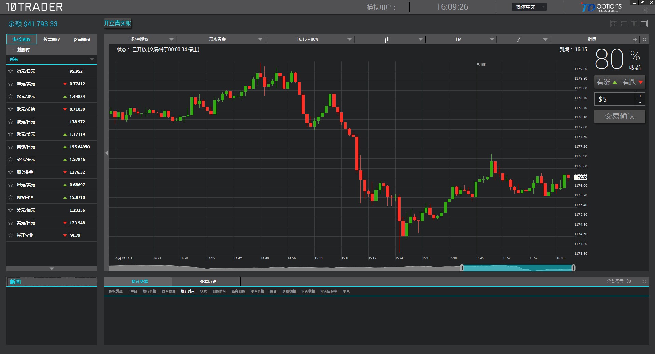Close the open positions panel
The width and height of the screenshot is (655, 354).
(x=644, y=281)
